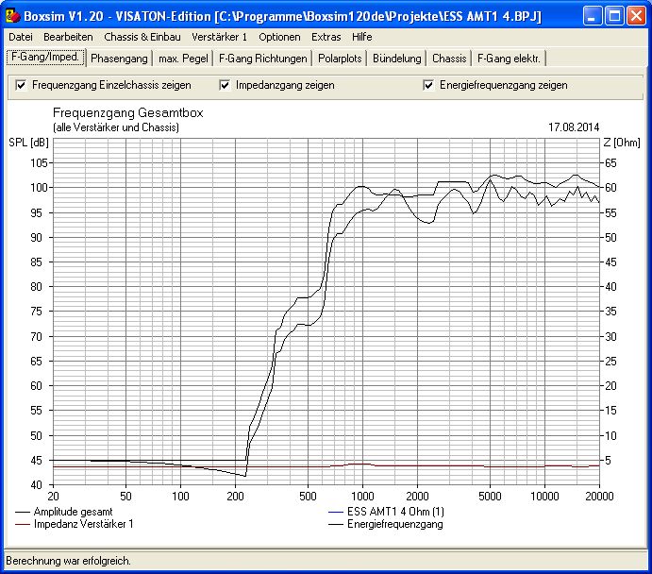This screenshot has width=652, height=574.
Task: Show the Polarplots tab
Action: 340,59
